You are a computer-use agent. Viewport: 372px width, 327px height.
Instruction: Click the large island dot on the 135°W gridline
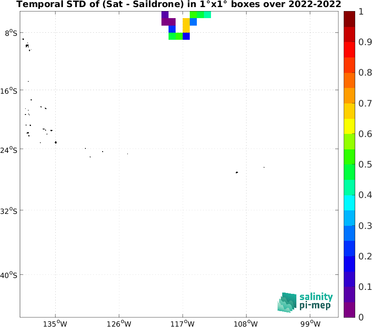[x=56, y=142]
